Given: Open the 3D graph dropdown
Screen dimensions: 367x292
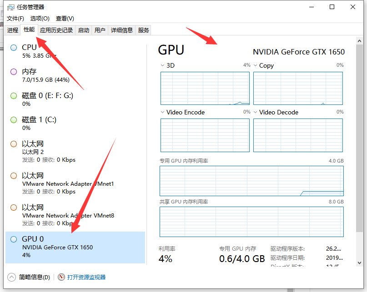Looking at the screenshot, I should pyautogui.click(x=162, y=65).
